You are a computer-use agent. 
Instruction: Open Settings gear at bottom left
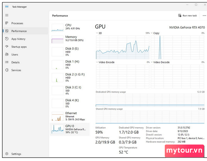click(x=7, y=154)
